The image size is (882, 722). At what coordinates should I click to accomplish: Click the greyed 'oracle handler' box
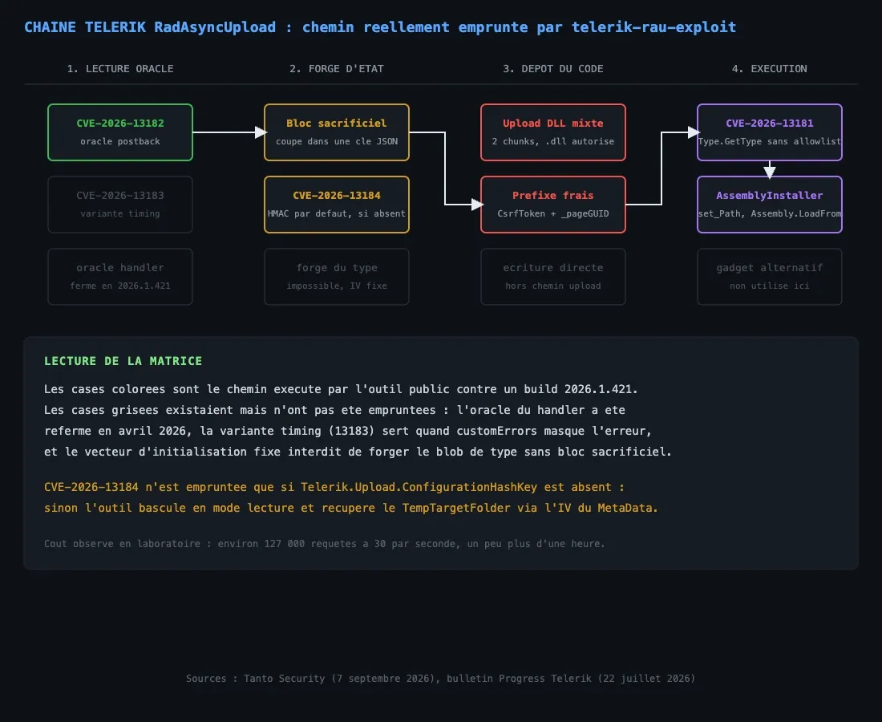(x=120, y=276)
